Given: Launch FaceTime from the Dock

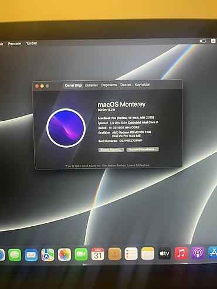Looking at the screenshot, I should (x=81, y=254).
